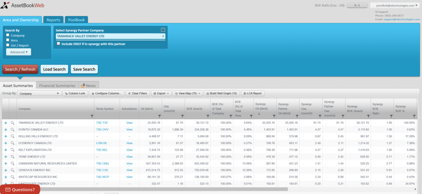Open the jenniferb user account dropdown
422x194 pixels.
click(x=395, y=5)
